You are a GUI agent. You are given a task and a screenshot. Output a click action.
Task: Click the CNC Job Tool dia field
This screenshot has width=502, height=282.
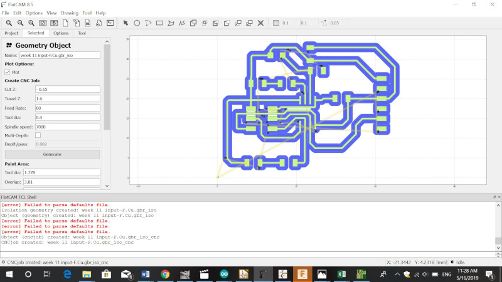pos(68,117)
